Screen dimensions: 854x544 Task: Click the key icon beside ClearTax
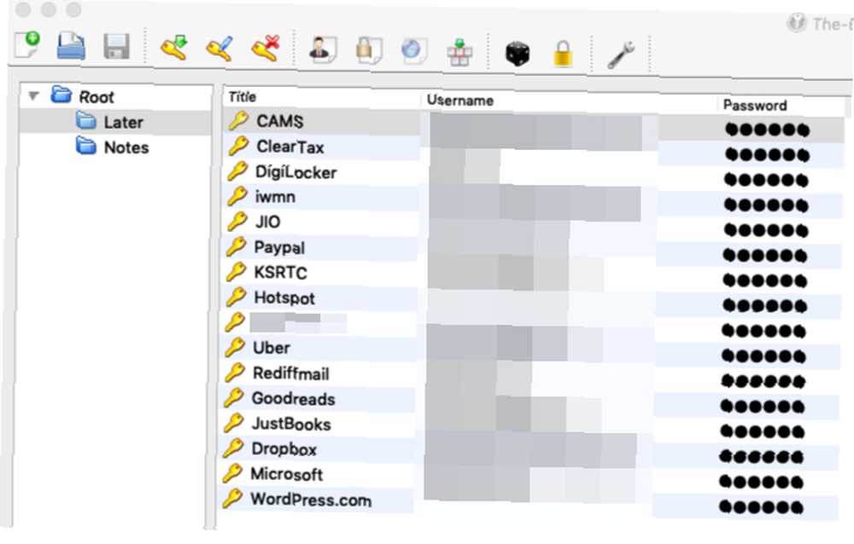pos(238,146)
